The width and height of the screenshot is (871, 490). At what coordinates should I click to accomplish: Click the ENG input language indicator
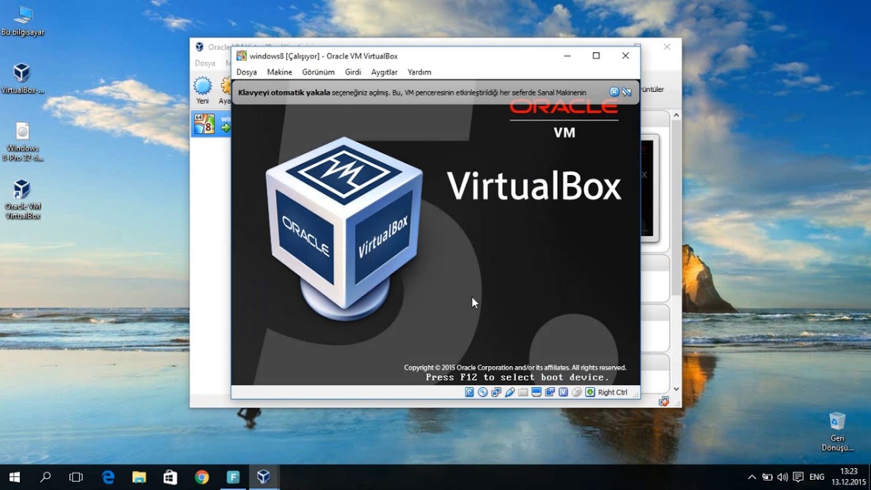(x=817, y=477)
